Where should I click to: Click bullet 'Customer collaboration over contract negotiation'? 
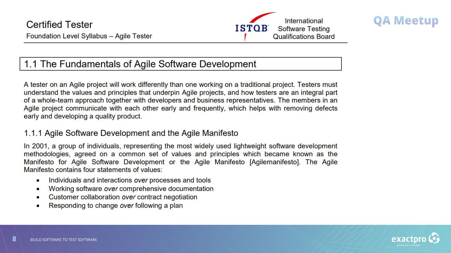[x=123, y=197]
